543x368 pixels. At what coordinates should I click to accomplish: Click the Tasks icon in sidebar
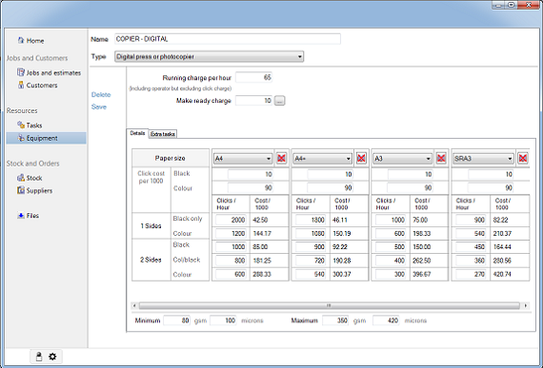click(21, 125)
